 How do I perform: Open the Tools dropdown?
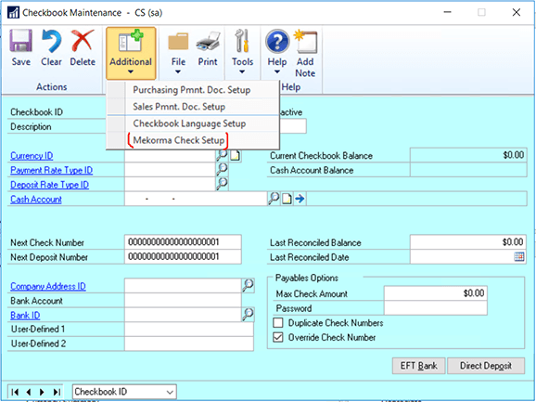(x=242, y=52)
